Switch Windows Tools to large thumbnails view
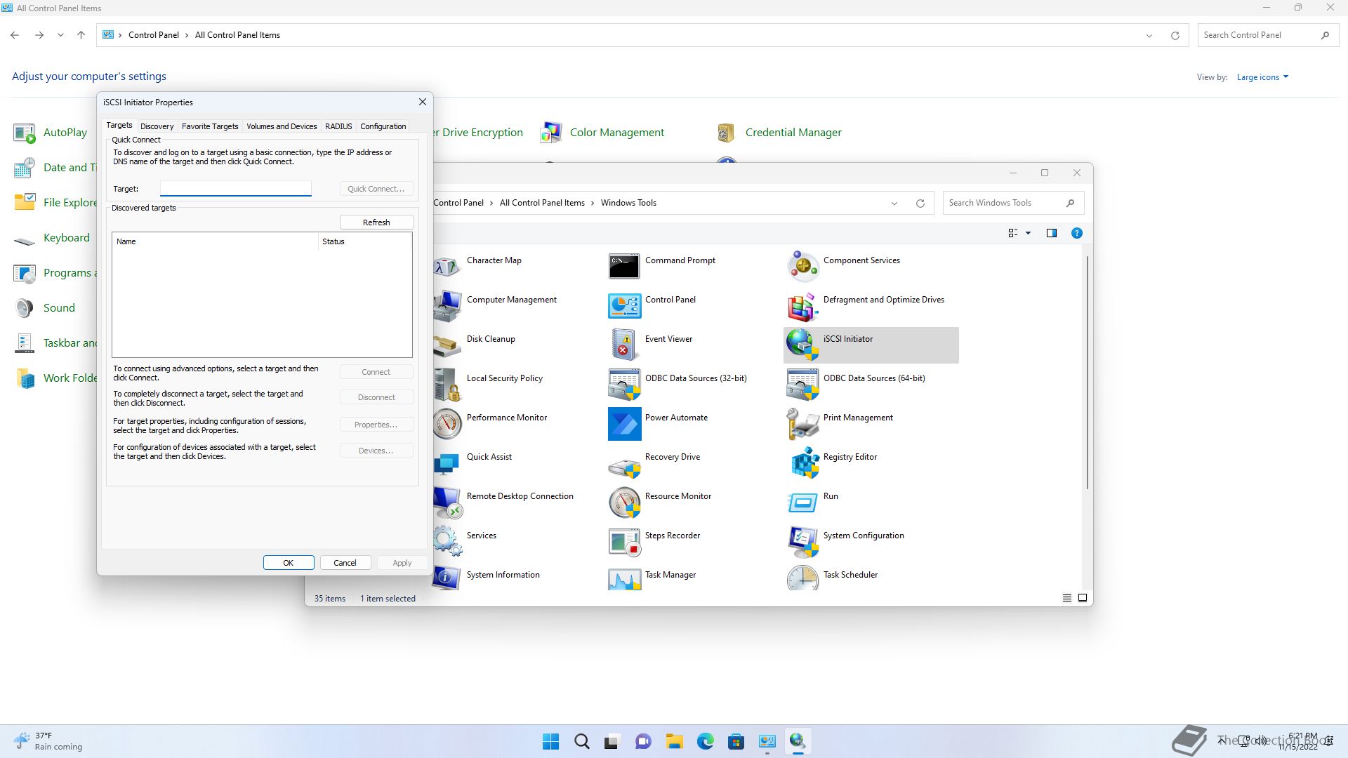This screenshot has width=1348, height=758. [x=1083, y=598]
